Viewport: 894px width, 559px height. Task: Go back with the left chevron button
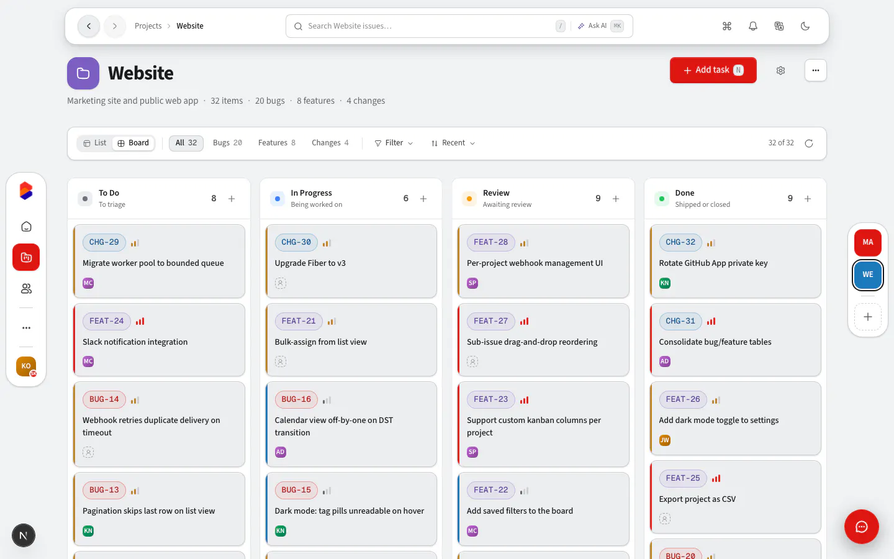point(89,26)
